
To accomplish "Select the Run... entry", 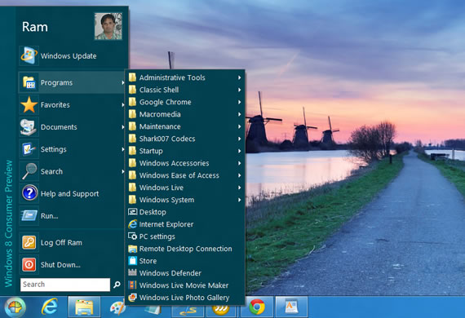I will pos(72,215).
